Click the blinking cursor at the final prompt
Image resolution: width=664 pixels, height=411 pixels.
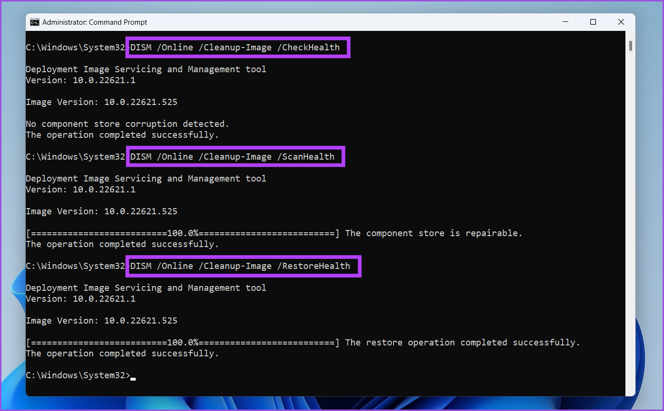133,377
